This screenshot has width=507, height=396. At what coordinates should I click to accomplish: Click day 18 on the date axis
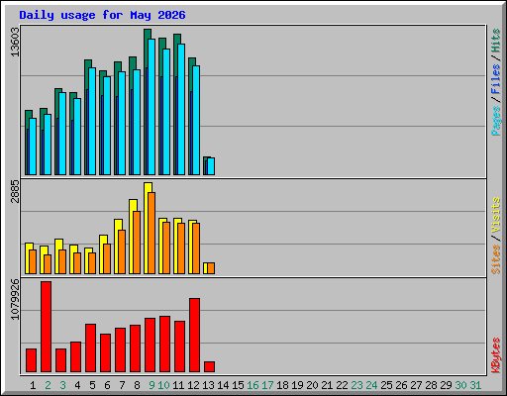(282, 385)
